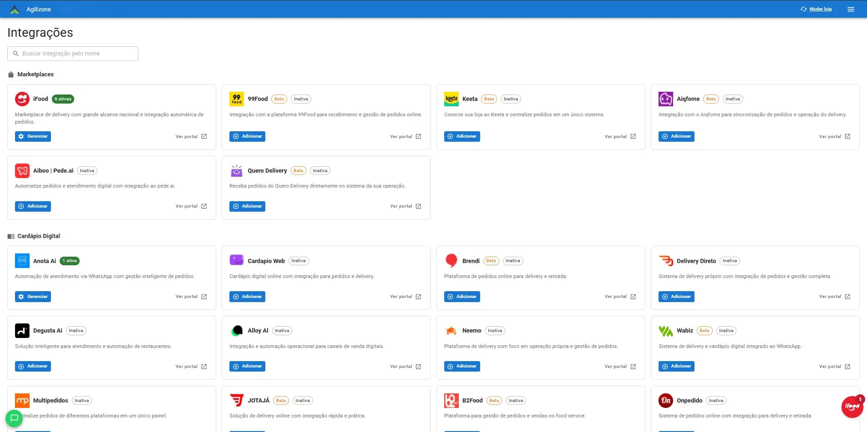This screenshot has width=867, height=432.
Task: Click Adicionar on the Alloy AI card
Action: [x=247, y=366]
